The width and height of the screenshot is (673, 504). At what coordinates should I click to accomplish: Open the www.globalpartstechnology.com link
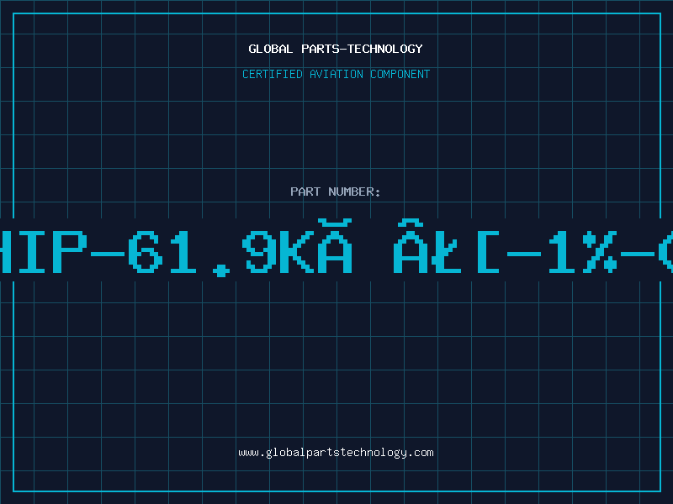(336, 453)
